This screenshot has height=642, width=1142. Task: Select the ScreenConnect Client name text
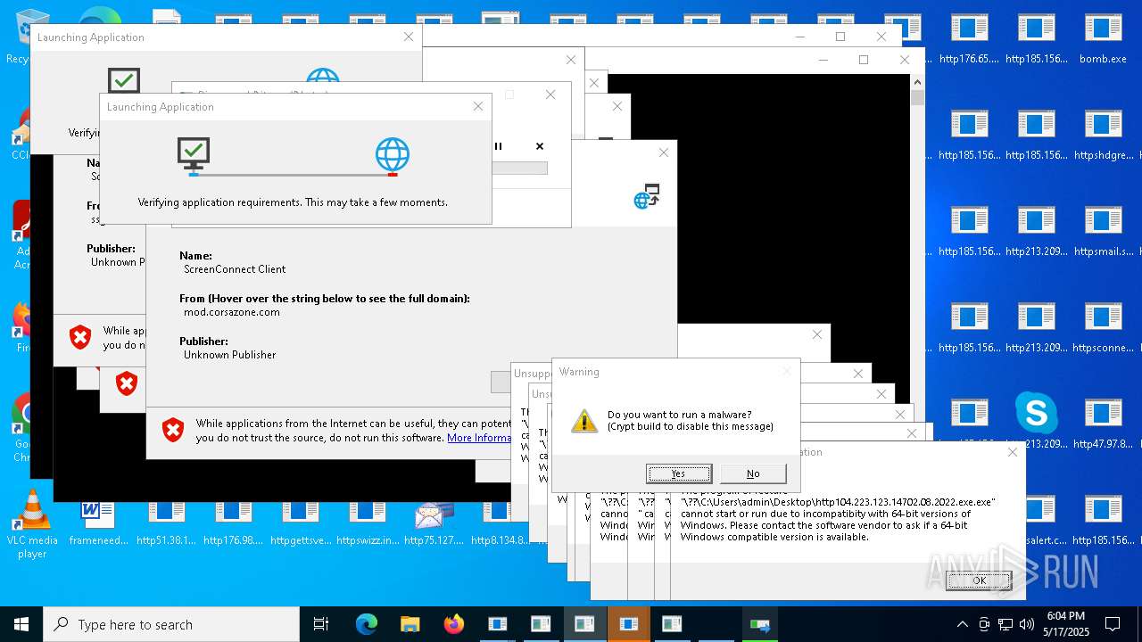(235, 269)
